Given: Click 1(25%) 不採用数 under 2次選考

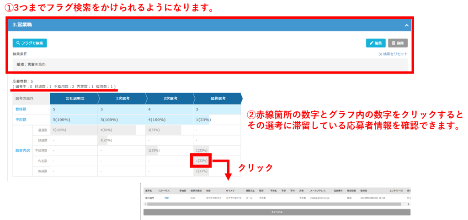Looking at the screenshot, I should [154, 151].
